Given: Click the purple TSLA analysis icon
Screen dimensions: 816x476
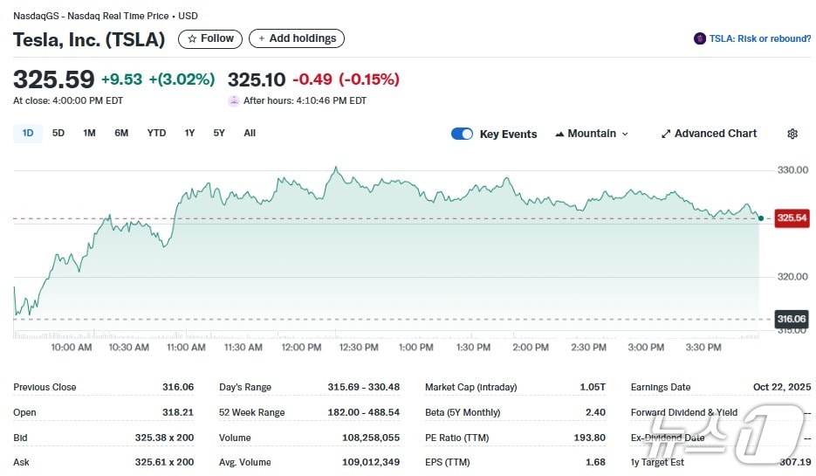Looking at the screenshot, I should [x=699, y=38].
